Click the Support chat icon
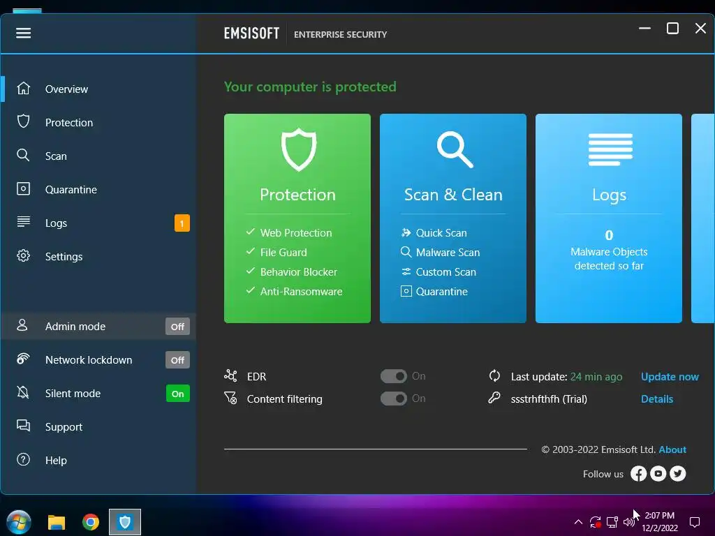The height and width of the screenshot is (536, 715). click(23, 426)
